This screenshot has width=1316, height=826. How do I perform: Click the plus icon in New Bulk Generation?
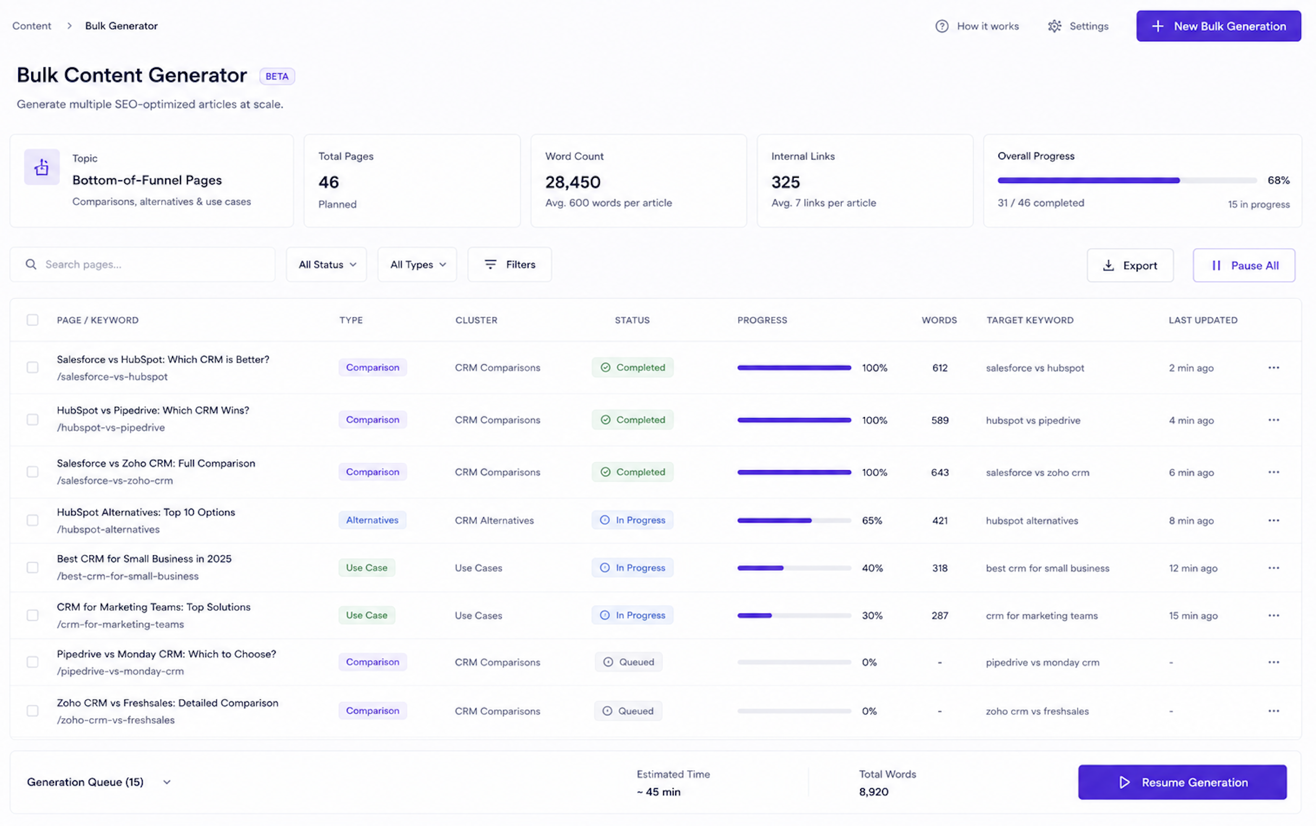tap(1157, 26)
